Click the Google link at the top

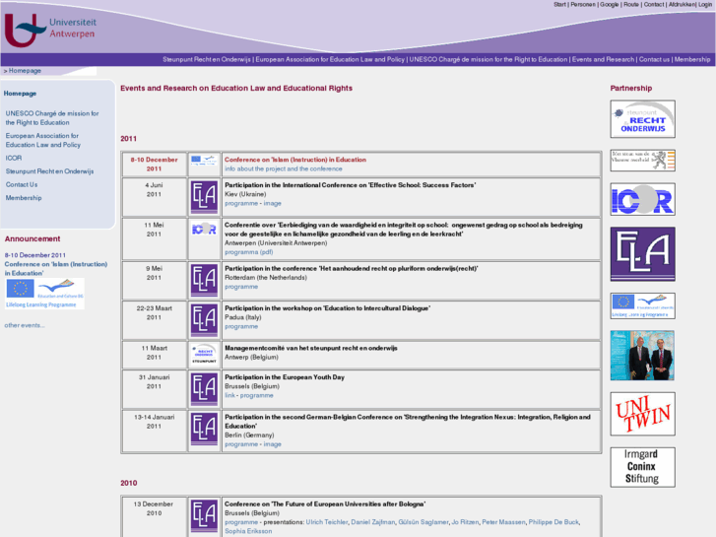coord(610,5)
